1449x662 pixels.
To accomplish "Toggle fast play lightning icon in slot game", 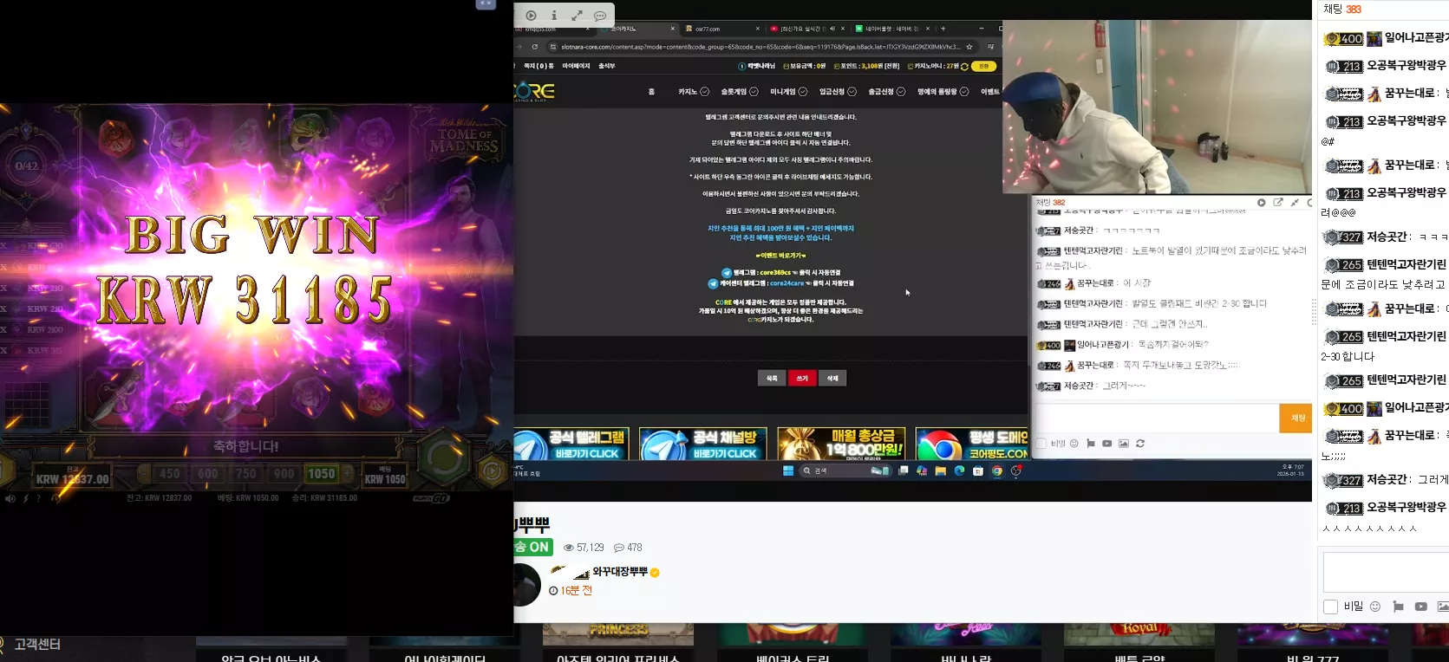I will click(25, 498).
